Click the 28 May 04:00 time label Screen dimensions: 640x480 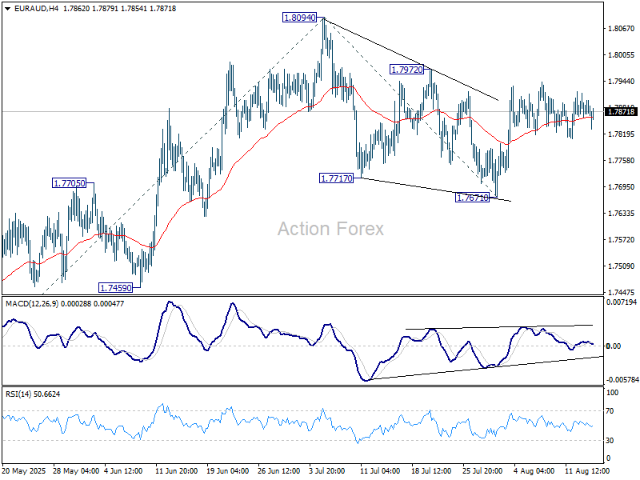[76, 471]
